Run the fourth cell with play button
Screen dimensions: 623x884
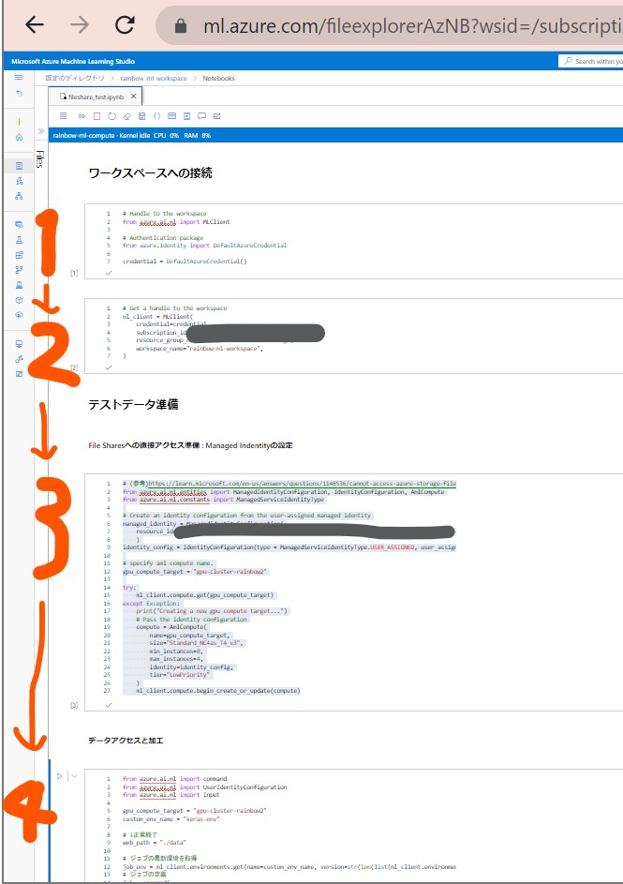[60, 776]
